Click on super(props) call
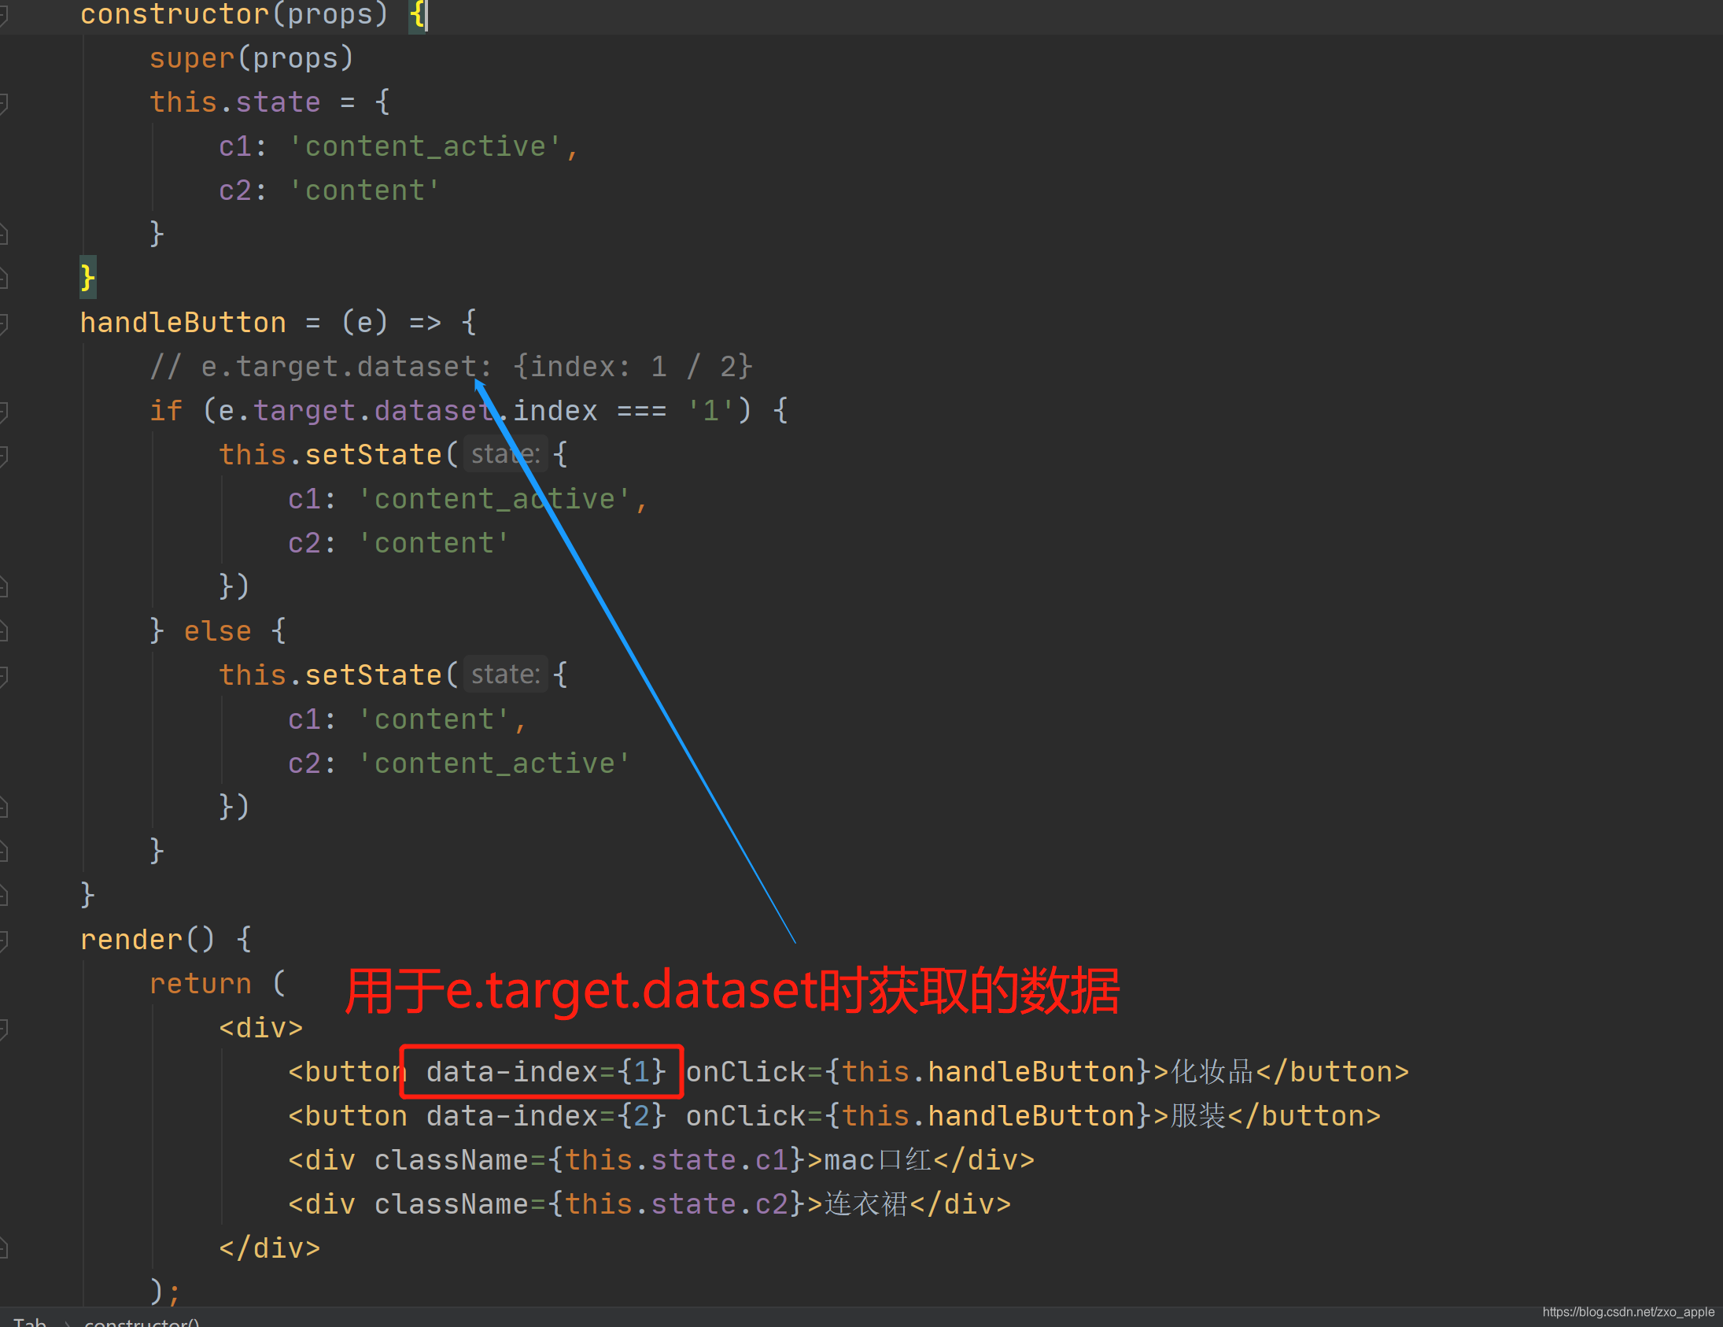 [x=252, y=58]
